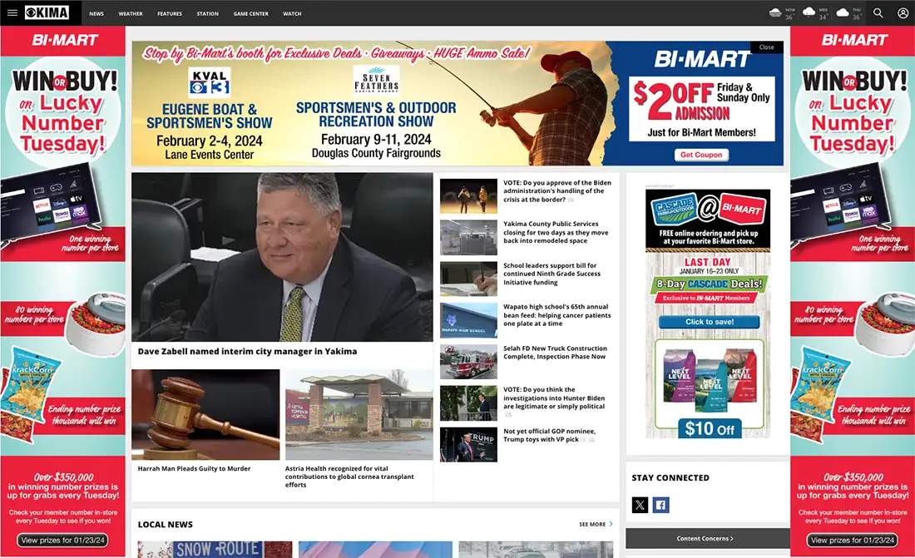
Task: Open VOTE Biden border crisis headline
Action: 557,191
